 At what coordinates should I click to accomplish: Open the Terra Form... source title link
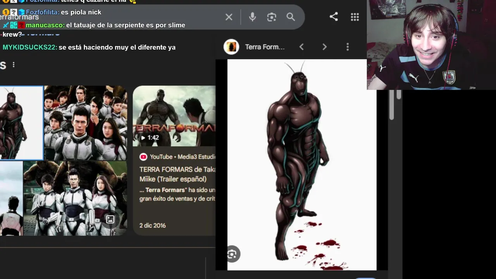[265, 47]
